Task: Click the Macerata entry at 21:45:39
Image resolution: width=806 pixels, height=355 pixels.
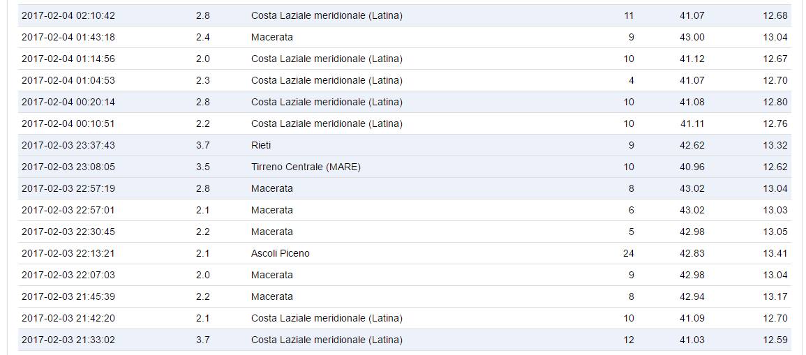Action: click(x=272, y=296)
